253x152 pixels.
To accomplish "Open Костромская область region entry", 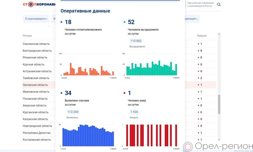I will pyautogui.click(x=37, y=140).
